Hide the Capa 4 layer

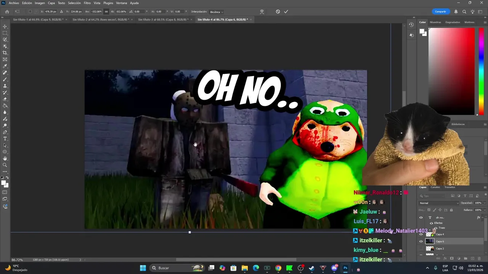(x=421, y=234)
